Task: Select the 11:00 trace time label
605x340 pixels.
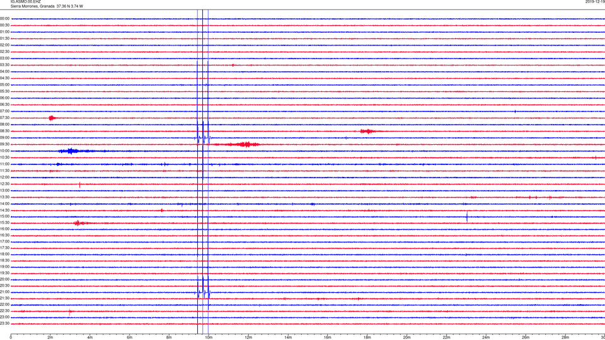Action: tap(5, 164)
